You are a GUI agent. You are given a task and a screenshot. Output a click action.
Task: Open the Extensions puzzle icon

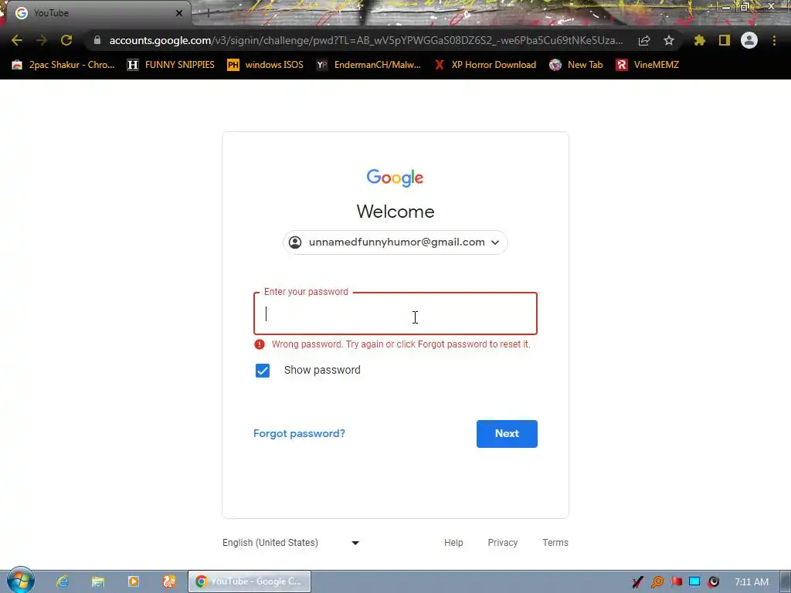coord(699,40)
